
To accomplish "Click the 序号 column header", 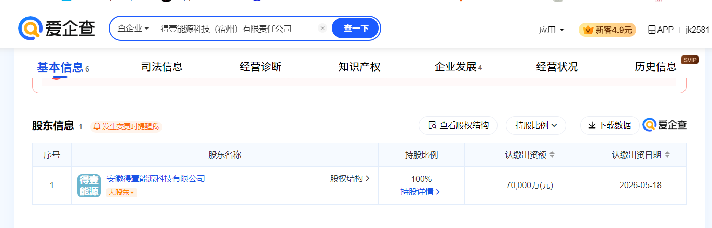I will coord(51,155).
